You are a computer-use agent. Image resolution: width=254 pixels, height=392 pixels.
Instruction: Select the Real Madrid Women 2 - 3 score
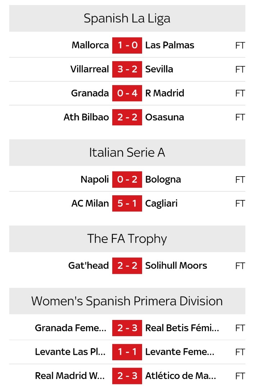tap(127, 376)
